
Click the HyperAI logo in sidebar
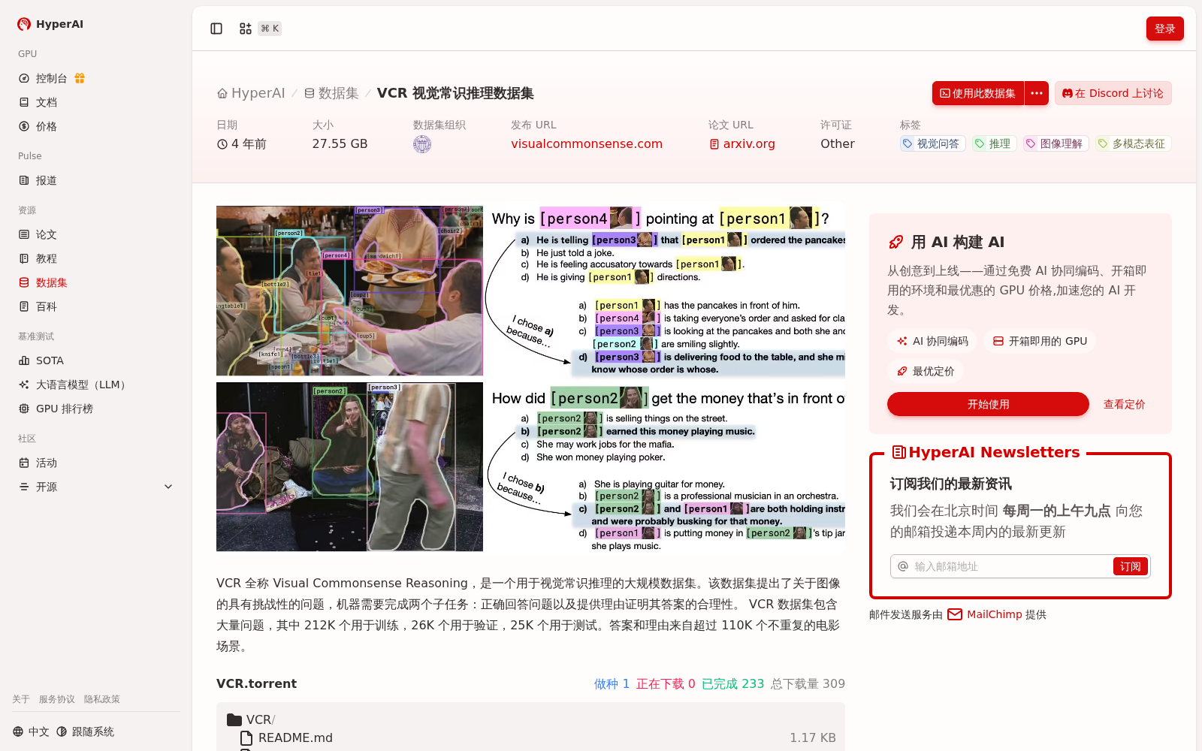[50, 24]
